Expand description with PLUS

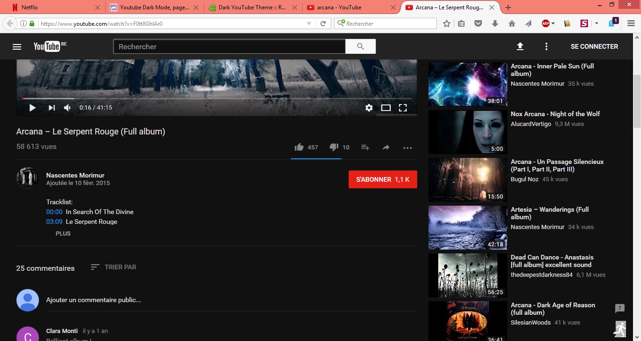(x=63, y=233)
